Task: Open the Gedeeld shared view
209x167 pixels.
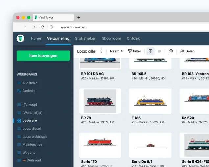Action: [29, 91]
